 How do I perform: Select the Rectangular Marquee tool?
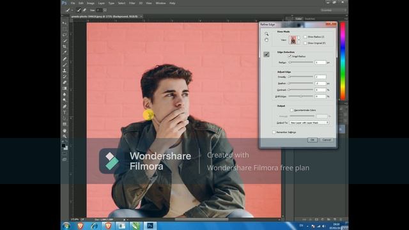tap(65, 29)
